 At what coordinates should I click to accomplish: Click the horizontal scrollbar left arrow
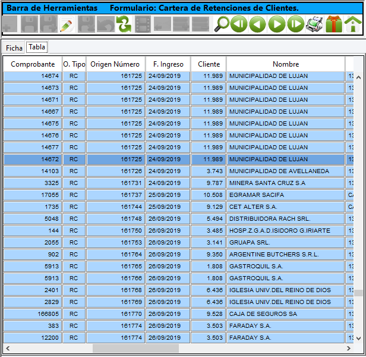click(x=8, y=348)
